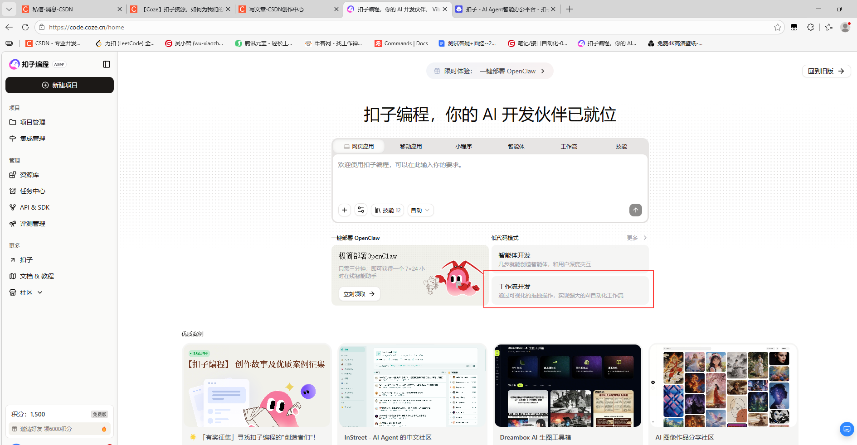Click the send arrow button
The image size is (857, 445).
[x=636, y=210]
